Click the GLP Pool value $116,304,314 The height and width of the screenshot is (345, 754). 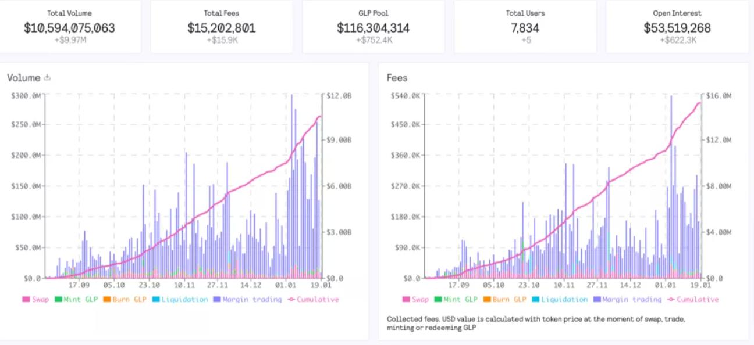pos(373,28)
